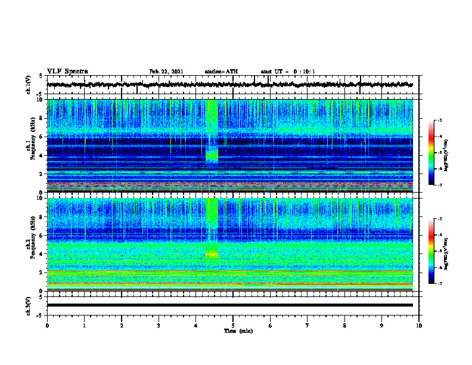Viewport: 472px width, 365px height.
Task: Click the ch.1 colorbar log(PSD) unit label
Action: pos(446,155)
